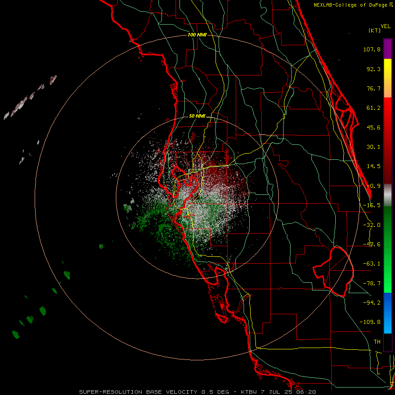Select the -16.5 velocity scale value

click(372, 205)
